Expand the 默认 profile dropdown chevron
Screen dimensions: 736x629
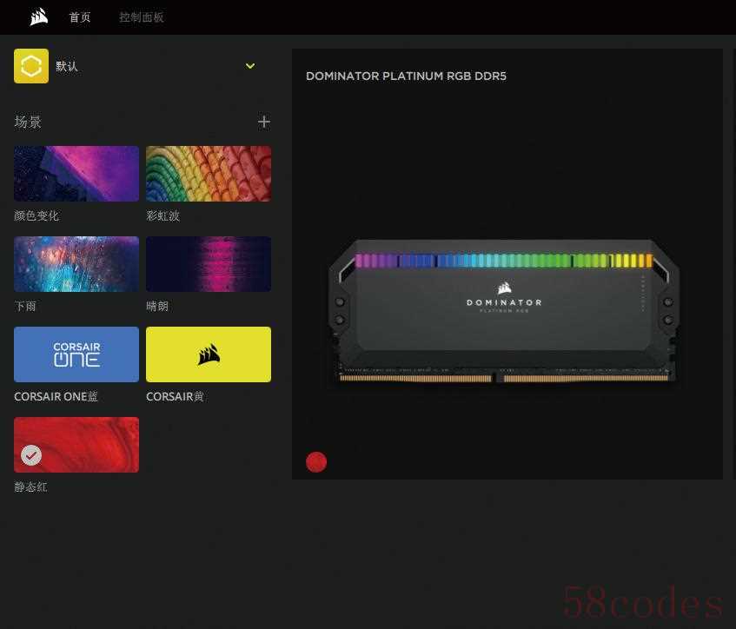click(x=250, y=66)
